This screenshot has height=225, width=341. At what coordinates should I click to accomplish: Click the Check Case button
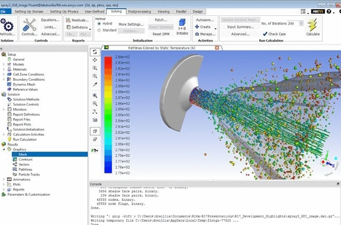[274, 34]
